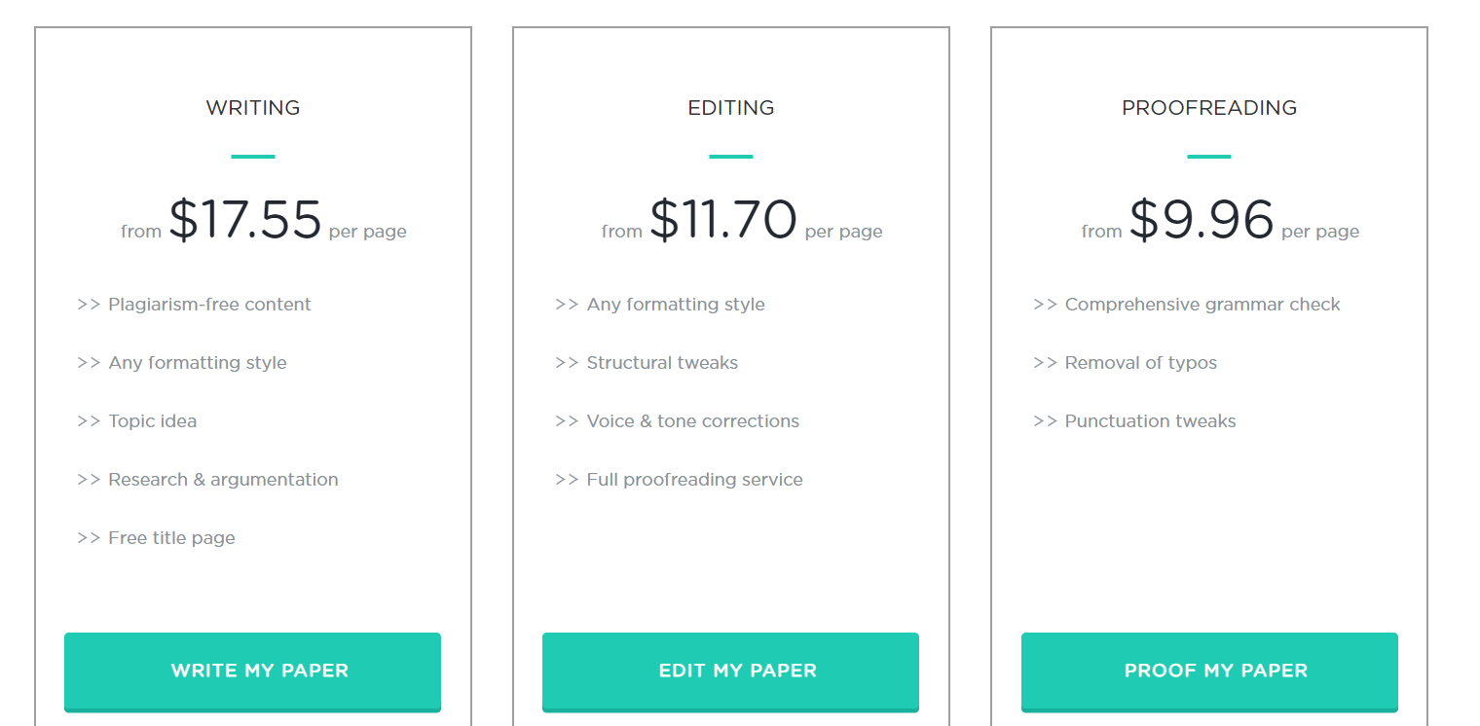The image size is (1480, 726).
Task: Click the $9.96 proofreading price
Action: [x=1202, y=220]
